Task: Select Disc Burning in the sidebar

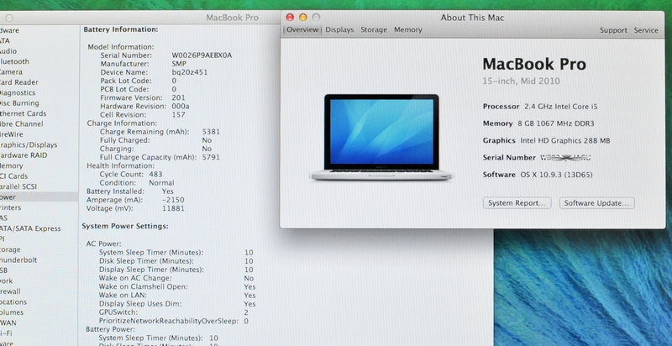Action: click(19, 103)
